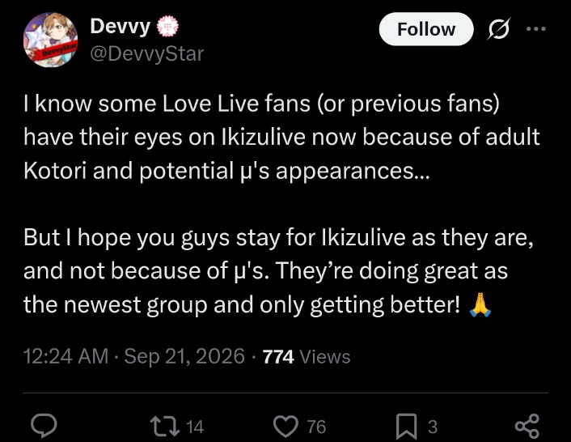This screenshot has width=571, height=442.
Task: Open Devvy's profile picture
Action: [x=50, y=40]
